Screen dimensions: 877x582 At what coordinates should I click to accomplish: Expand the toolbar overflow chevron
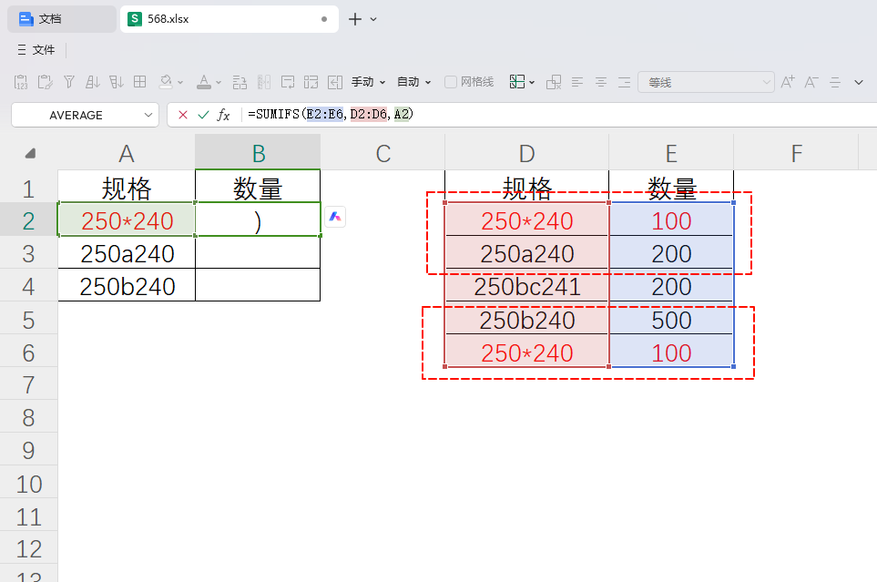point(859,83)
